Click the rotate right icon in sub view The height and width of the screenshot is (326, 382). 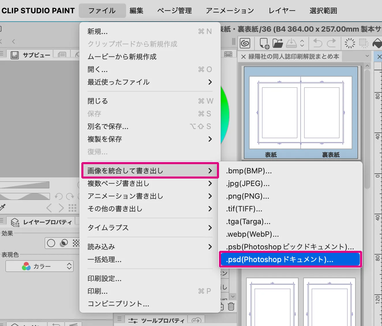coord(70,196)
